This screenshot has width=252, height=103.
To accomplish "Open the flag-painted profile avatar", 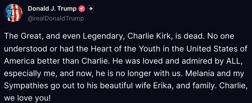I will pyautogui.click(x=13, y=13).
